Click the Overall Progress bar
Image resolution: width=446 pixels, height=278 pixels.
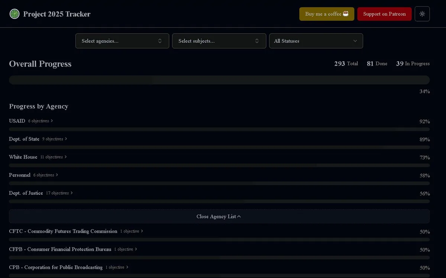[x=219, y=80]
